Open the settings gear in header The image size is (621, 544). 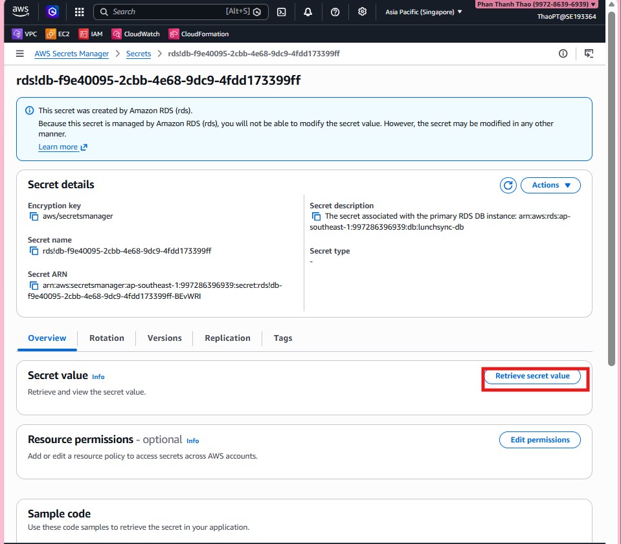pos(363,12)
